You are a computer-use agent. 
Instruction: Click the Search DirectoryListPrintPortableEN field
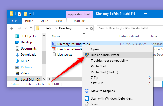tap(130, 28)
